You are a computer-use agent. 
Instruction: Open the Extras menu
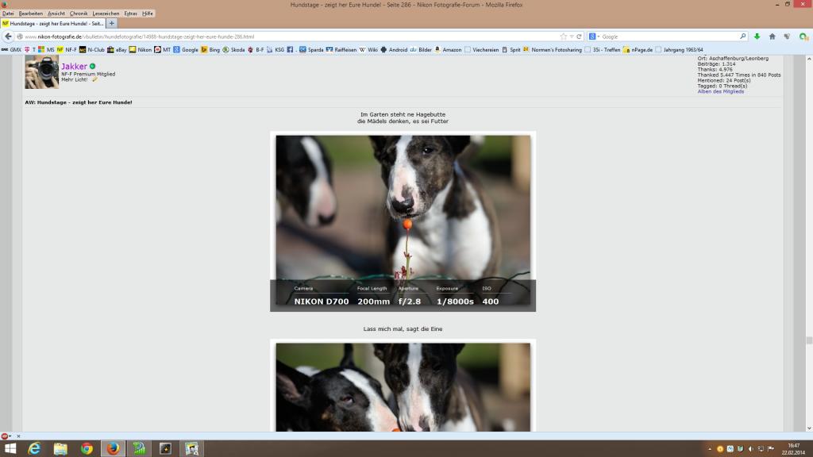click(x=131, y=13)
